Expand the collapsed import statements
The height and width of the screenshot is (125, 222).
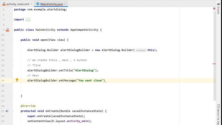point(28,19)
